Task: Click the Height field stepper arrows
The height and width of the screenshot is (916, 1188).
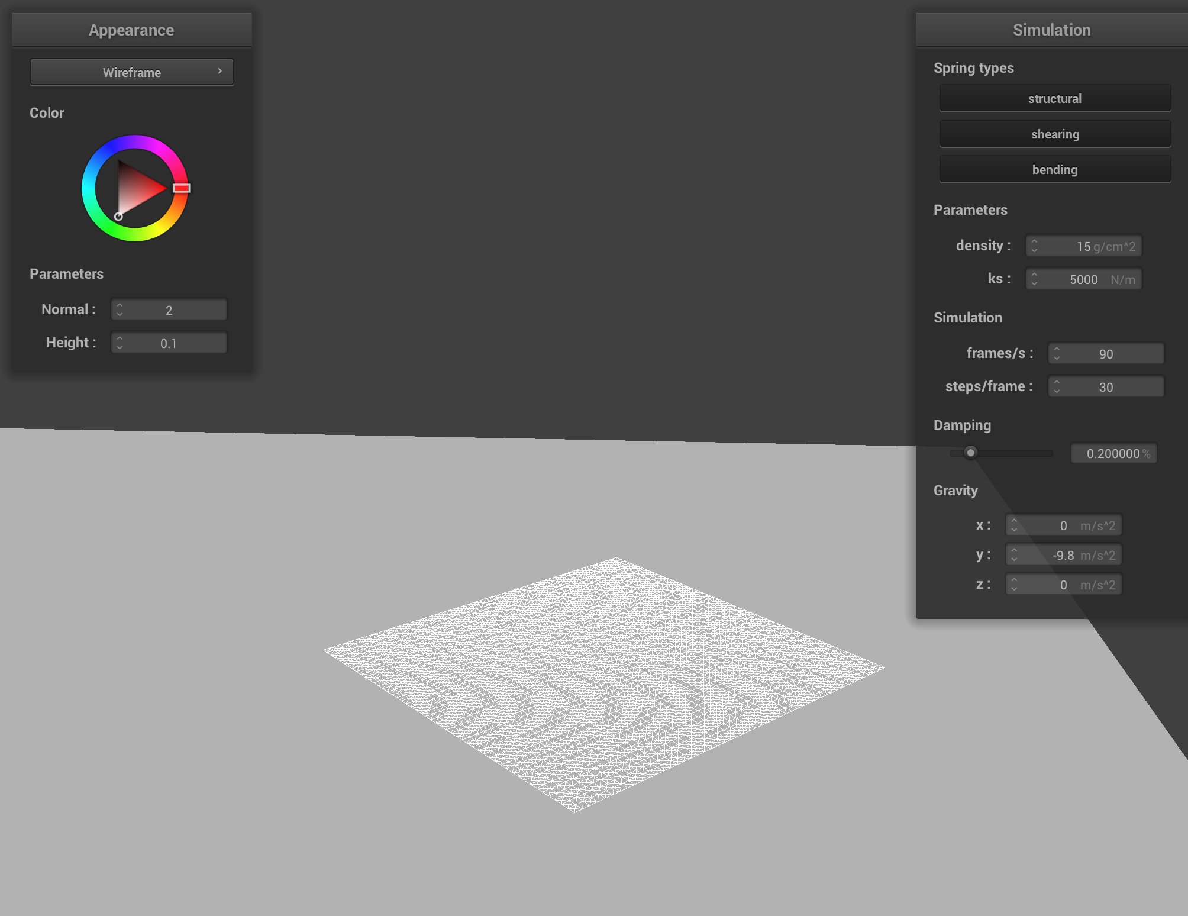Action: point(120,343)
